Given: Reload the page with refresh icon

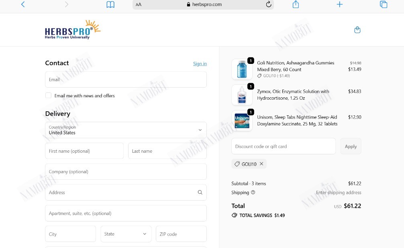Looking at the screenshot, I should pyautogui.click(x=269, y=4).
